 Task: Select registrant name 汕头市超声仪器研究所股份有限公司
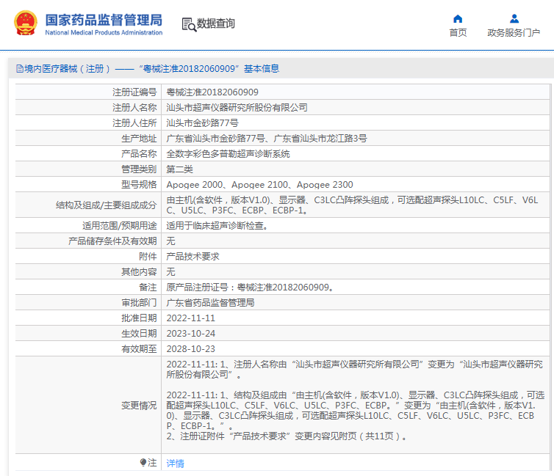[237, 108]
